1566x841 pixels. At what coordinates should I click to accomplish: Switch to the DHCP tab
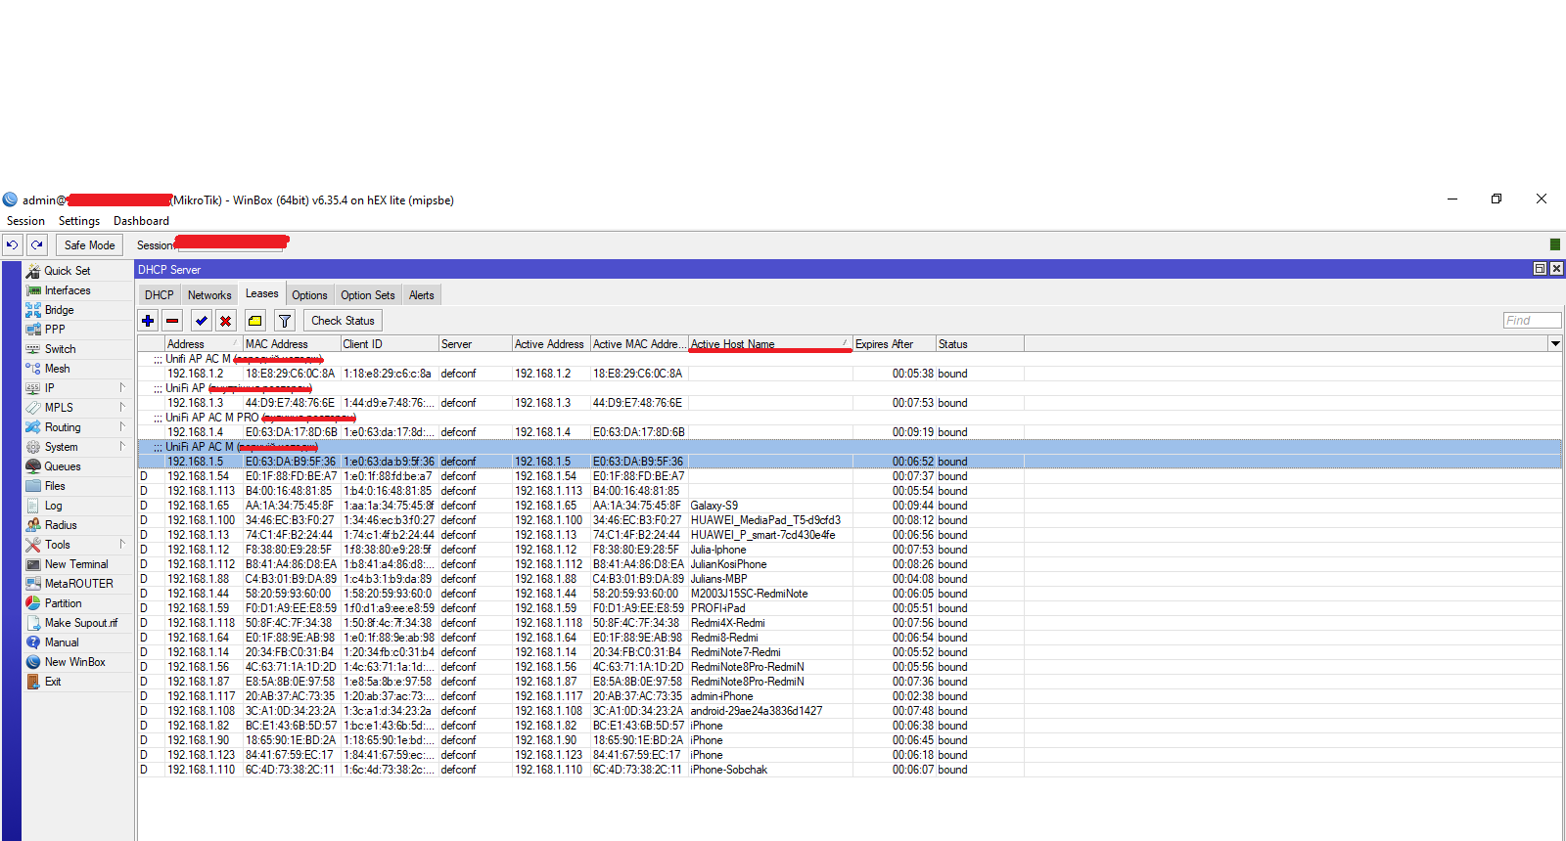(x=160, y=295)
